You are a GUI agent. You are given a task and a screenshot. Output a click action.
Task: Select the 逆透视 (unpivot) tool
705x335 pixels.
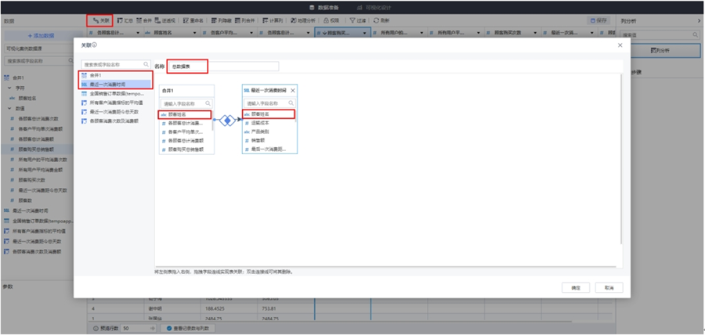point(165,20)
